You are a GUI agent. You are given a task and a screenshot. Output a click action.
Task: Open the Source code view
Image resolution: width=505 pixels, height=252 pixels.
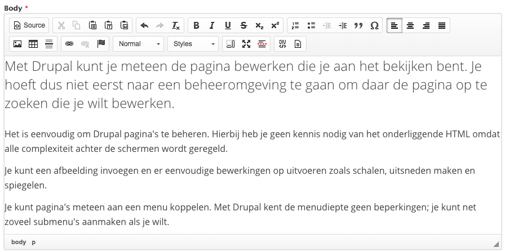pyautogui.click(x=29, y=25)
